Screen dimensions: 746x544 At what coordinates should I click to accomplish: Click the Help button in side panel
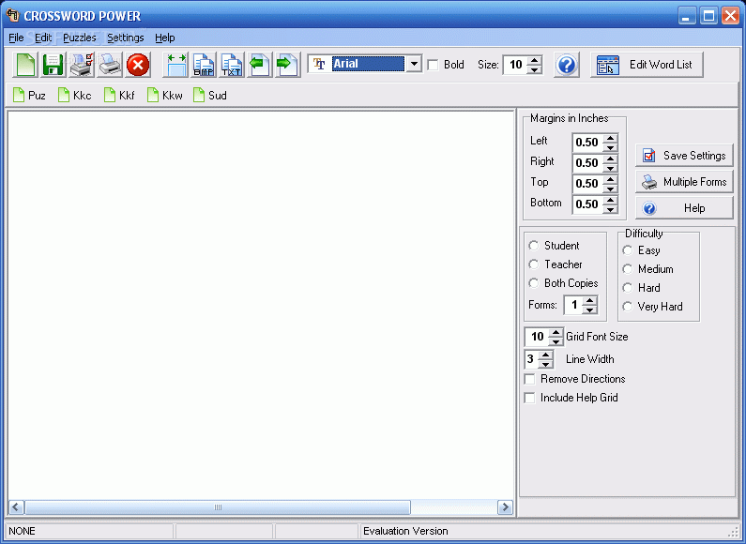point(684,208)
